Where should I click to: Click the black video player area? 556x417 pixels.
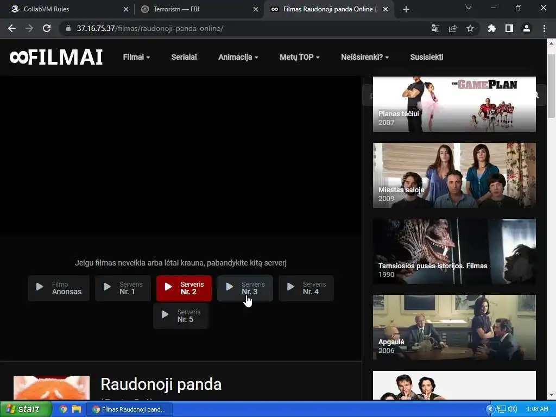(180, 155)
